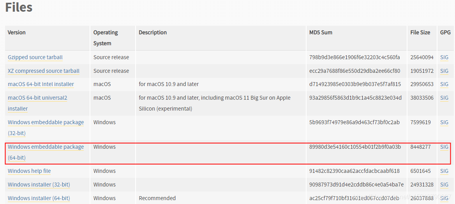
Task: Click file size 8448277
Action: [420, 147]
